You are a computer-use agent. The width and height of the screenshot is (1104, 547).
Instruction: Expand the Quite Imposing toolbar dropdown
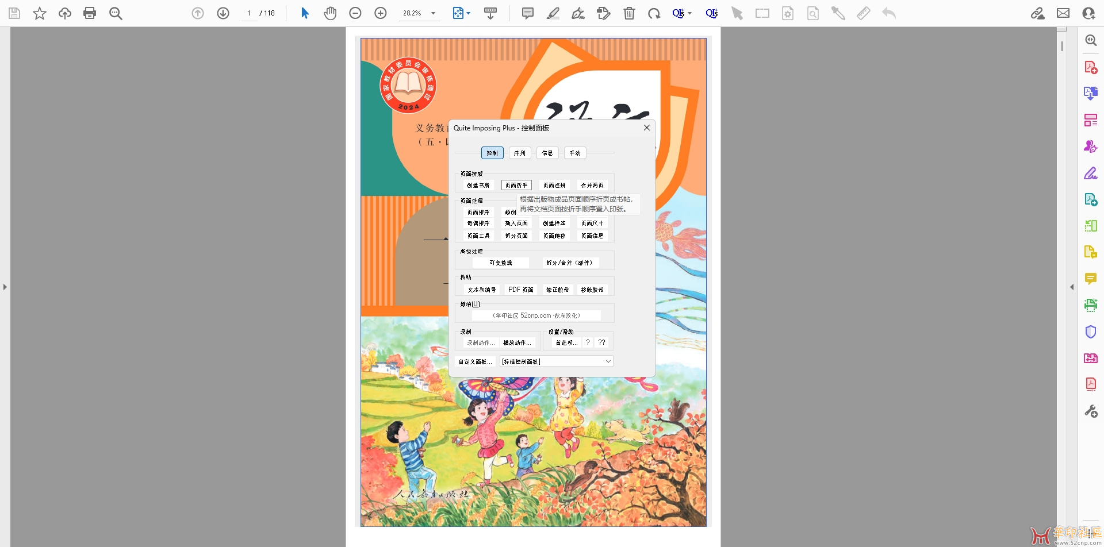coord(690,13)
